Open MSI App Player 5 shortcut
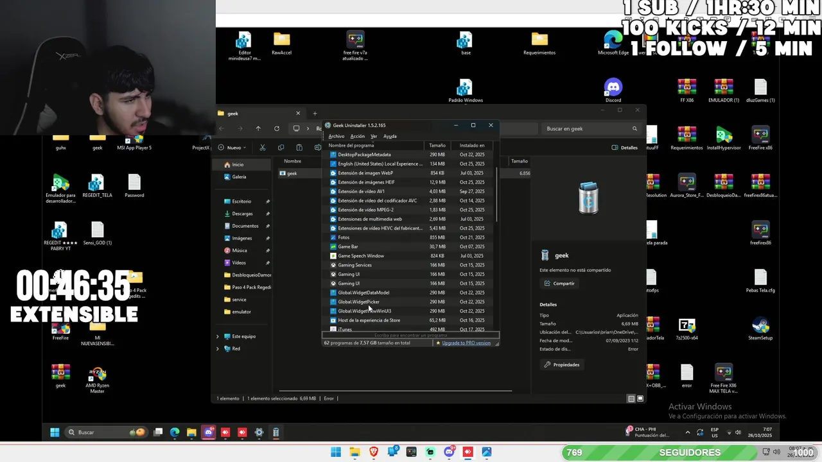This screenshot has width=822, height=462. point(134,142)
